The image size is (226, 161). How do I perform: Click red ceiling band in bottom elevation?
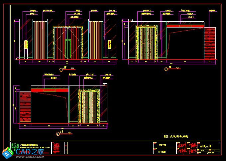[x=50, y=90]
